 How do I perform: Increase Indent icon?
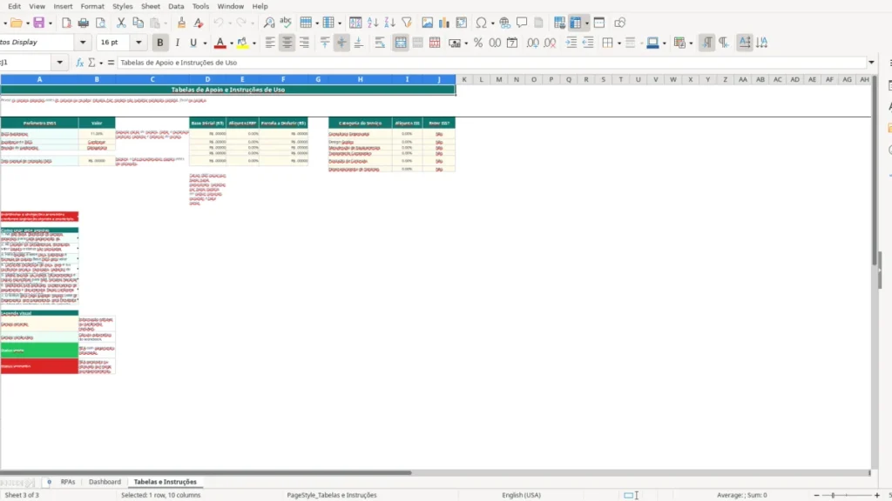click(x=571, y=43)
